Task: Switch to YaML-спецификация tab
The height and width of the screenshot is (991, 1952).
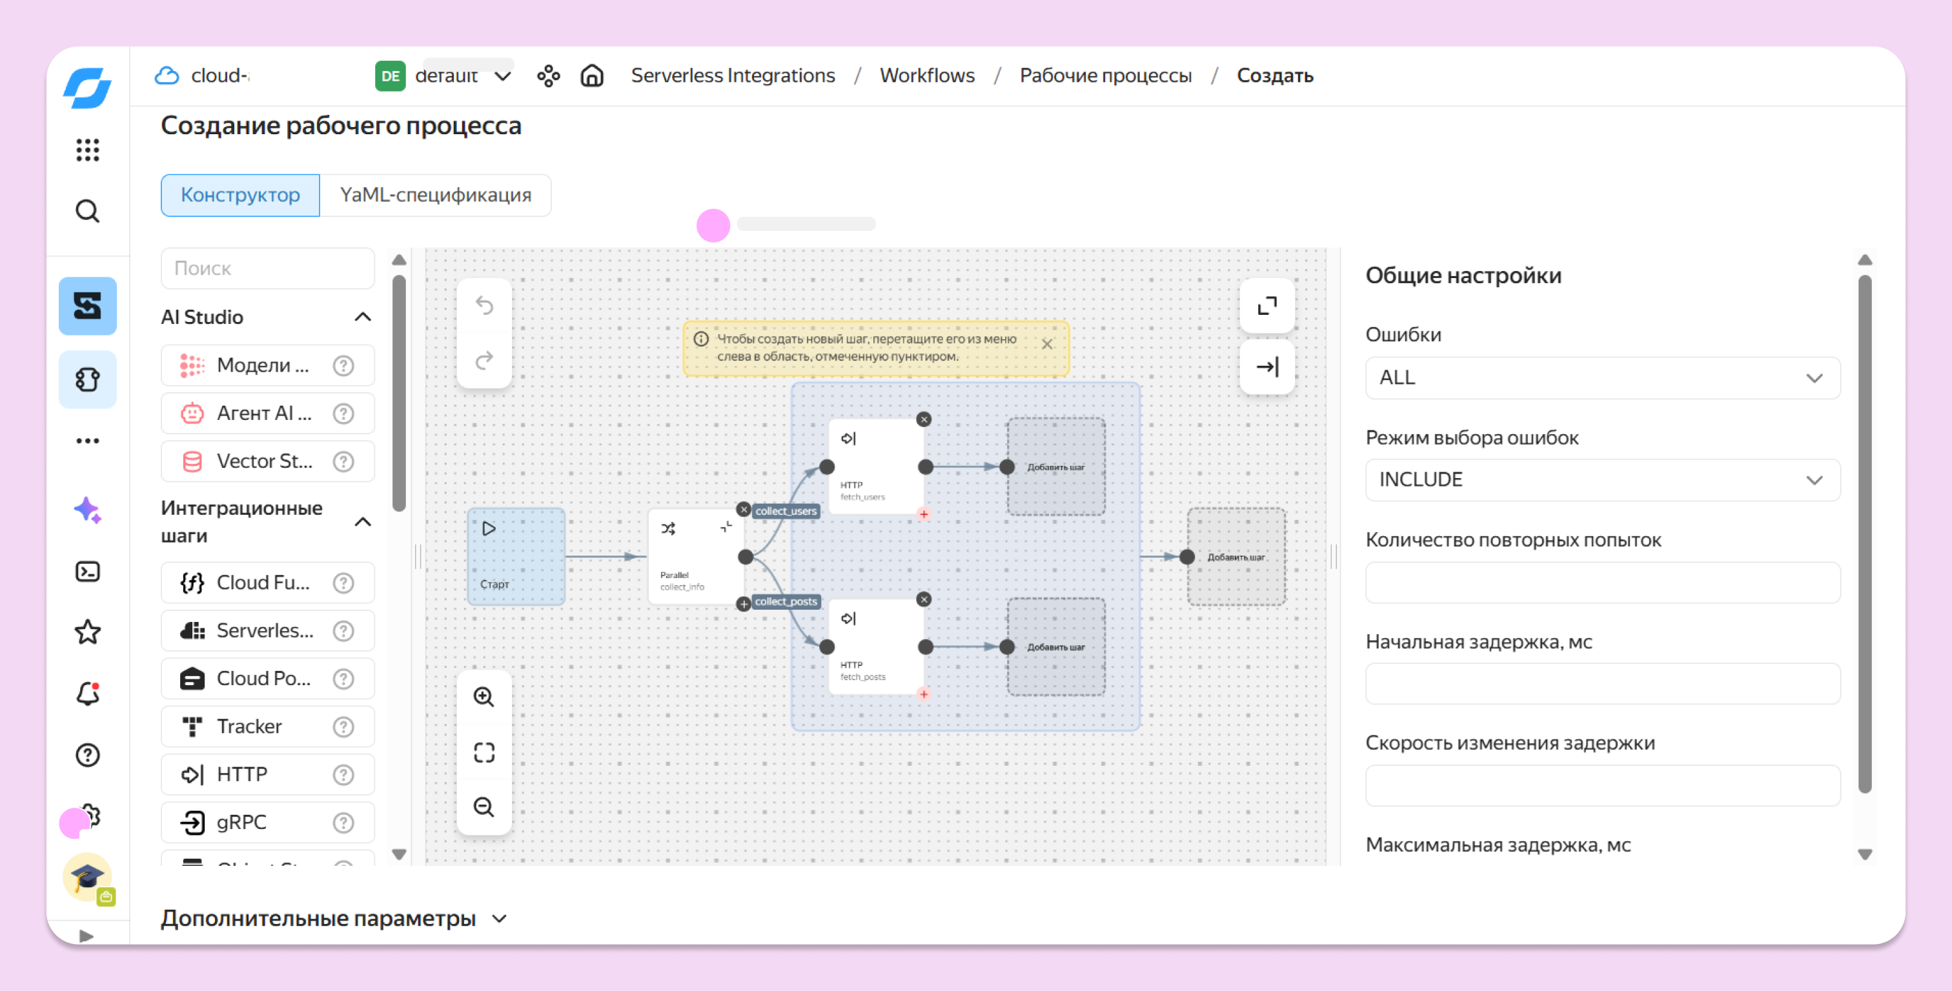Action: click(436, 195)
